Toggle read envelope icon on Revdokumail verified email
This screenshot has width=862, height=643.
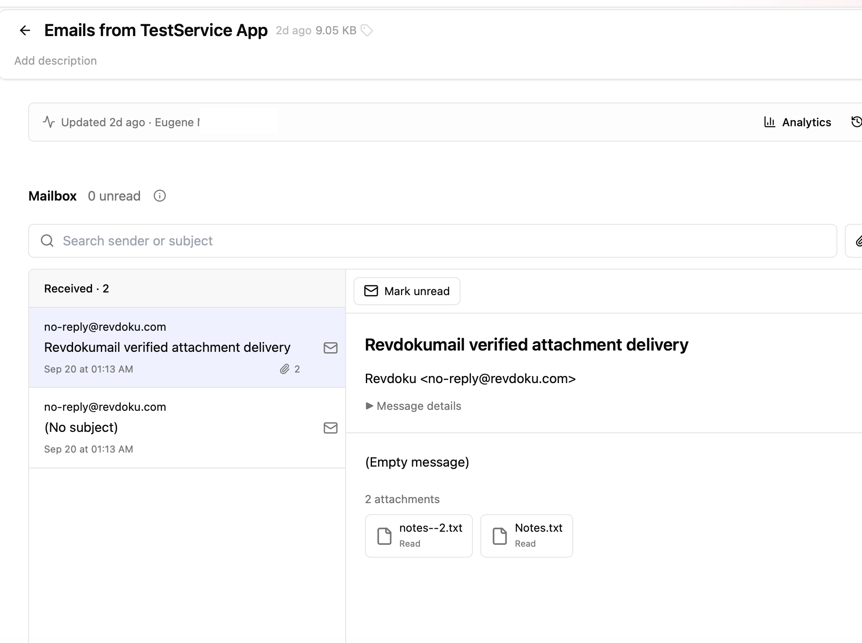click(x=331, y=348)
